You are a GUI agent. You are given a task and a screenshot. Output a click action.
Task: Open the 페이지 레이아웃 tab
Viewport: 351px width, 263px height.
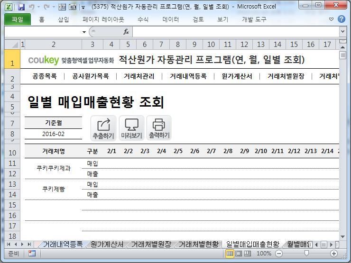click(x=103, y=19)
